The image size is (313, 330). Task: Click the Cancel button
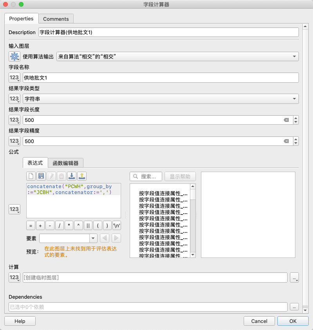(259, 321)
